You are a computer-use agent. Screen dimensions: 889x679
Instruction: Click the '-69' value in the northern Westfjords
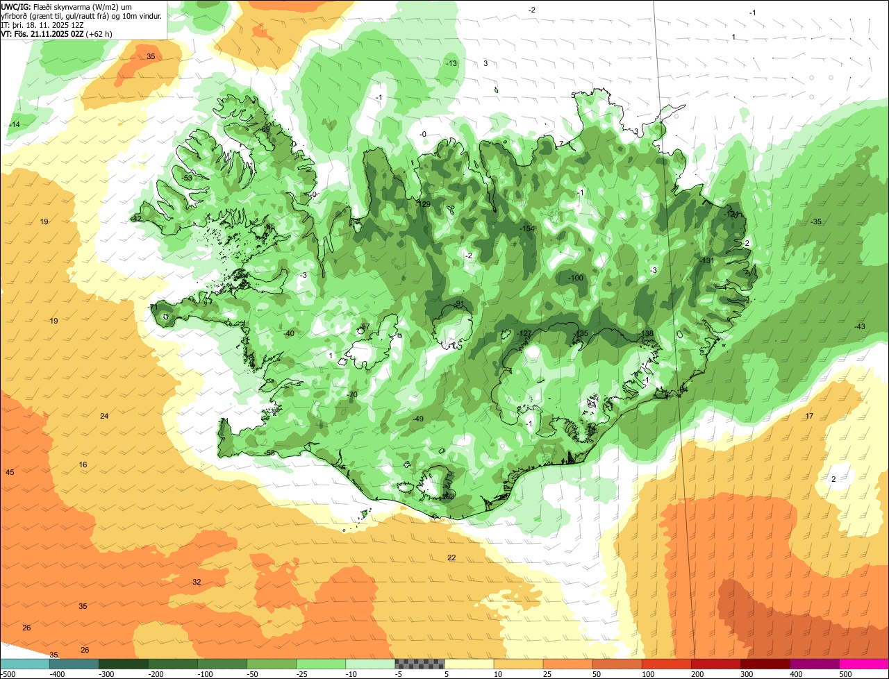click(x=264, y=130)
